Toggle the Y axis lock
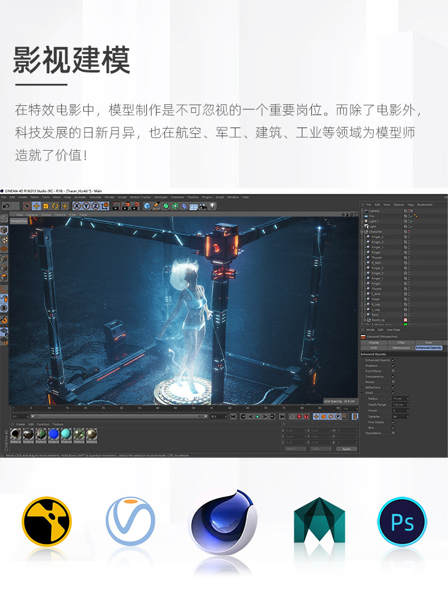Image resolution: width=448 pixels, height=612 pixels. (x=86, y=206)
